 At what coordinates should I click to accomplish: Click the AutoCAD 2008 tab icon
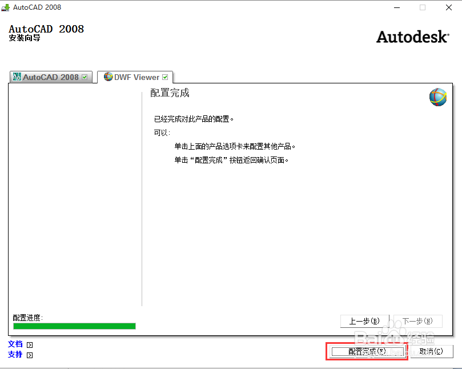18,77
